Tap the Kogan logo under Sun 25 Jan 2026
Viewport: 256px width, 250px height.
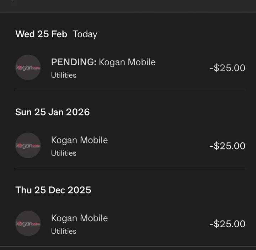click(x=28, y=146)
